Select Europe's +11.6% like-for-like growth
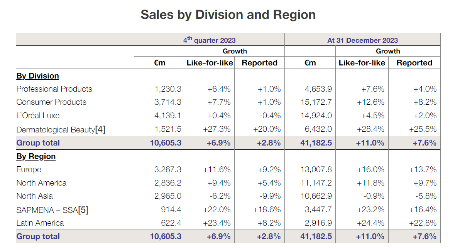This screenshot has width=455, height=251. tap(217, 169)
